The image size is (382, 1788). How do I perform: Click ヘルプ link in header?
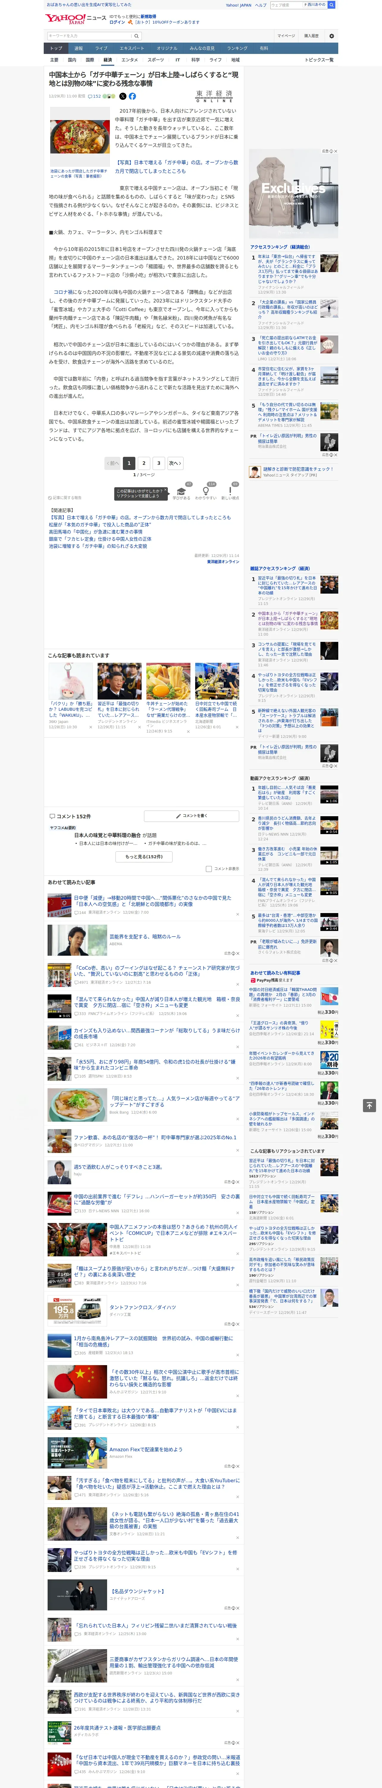260,5
